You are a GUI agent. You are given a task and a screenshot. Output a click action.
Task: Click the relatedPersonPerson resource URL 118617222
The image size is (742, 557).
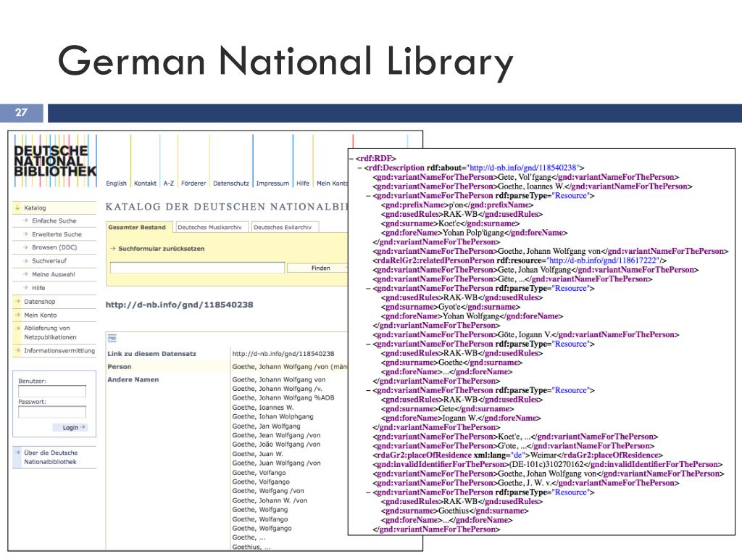click(604, 260)
